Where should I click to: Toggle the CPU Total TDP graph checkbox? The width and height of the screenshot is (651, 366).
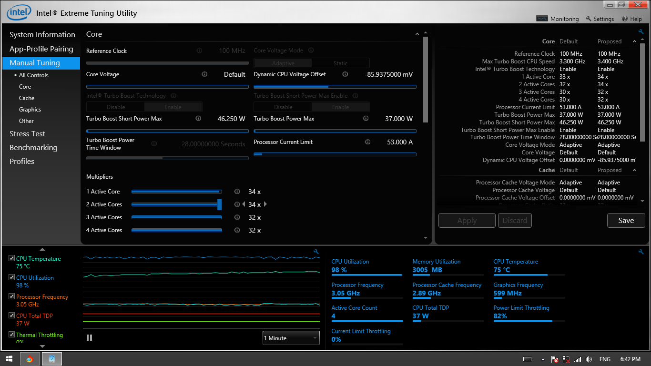pyautogui.click(x=11, y=315)
